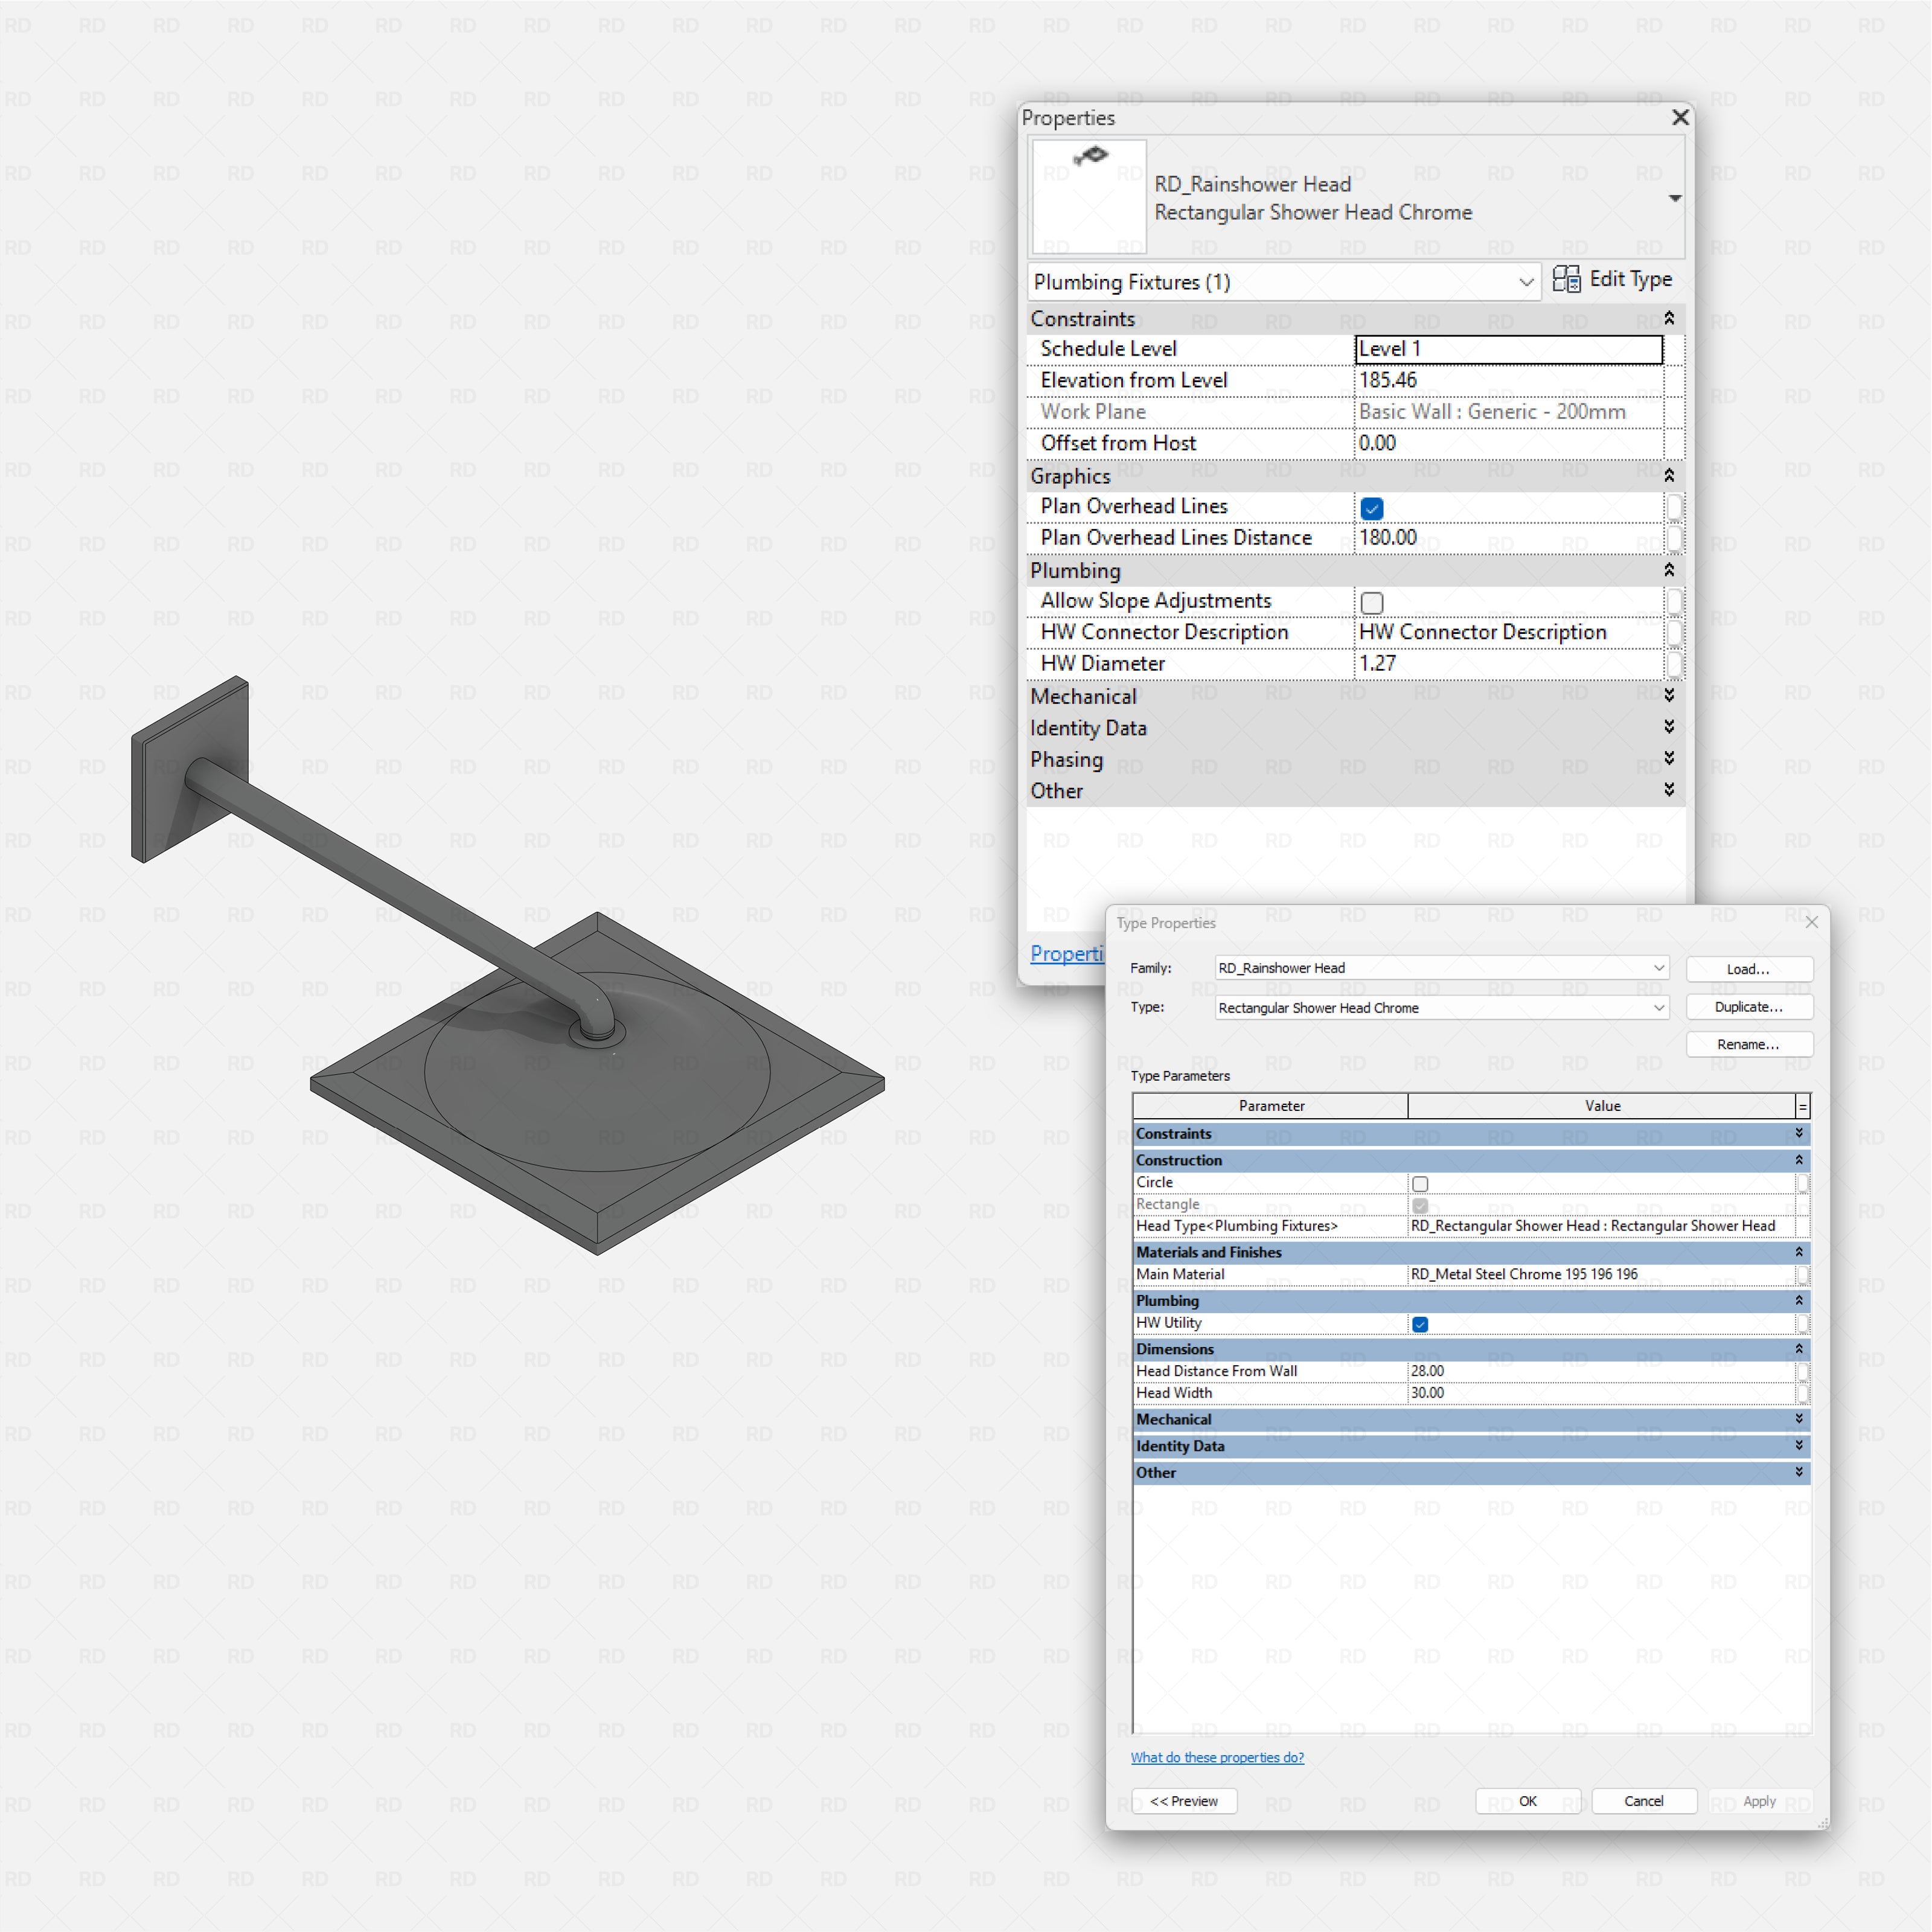Collapse Plumbing section in Type Parameters
Image resolution: width=1932 pixels, height=1932 pixels.
click(x=1799, y=1300)
